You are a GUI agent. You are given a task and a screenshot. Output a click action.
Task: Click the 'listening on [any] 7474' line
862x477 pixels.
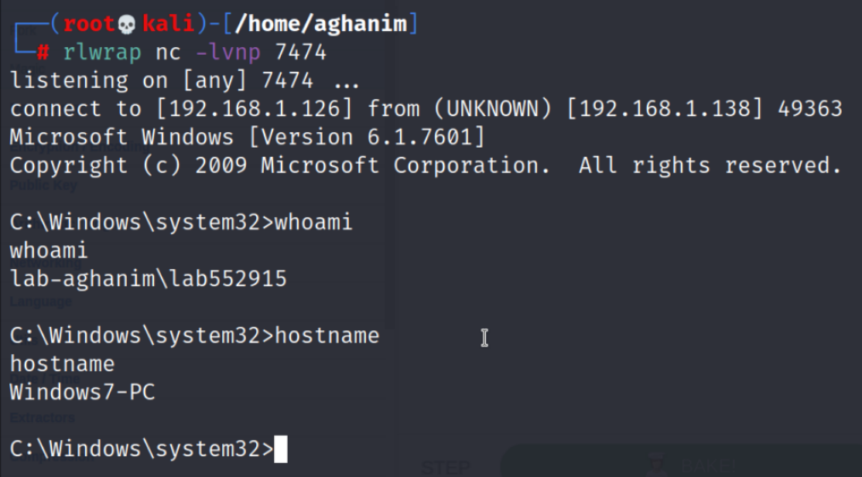click(x=162, y=80)
